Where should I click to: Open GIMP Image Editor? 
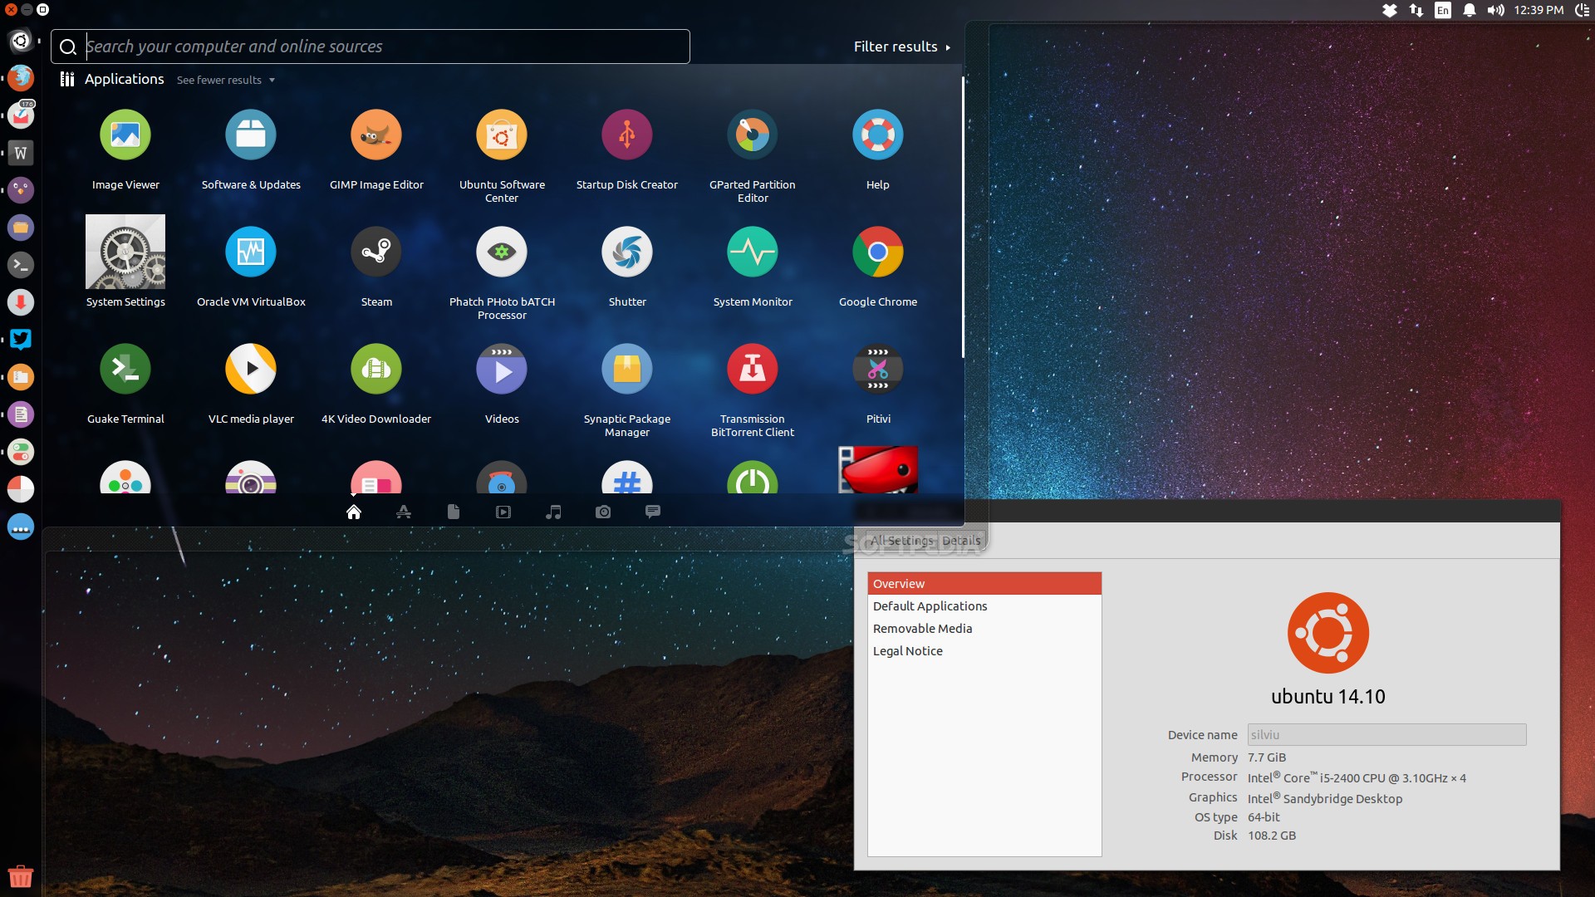coord(376,135)
